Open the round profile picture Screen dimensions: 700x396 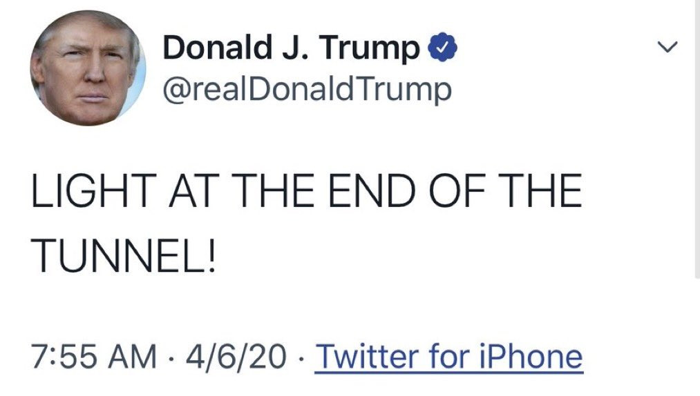tap(88, 68)
